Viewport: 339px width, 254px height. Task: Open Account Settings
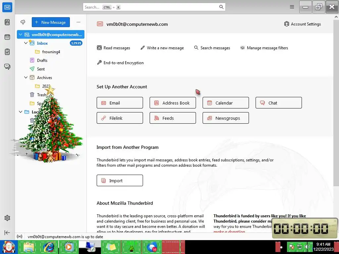(302, 24)
